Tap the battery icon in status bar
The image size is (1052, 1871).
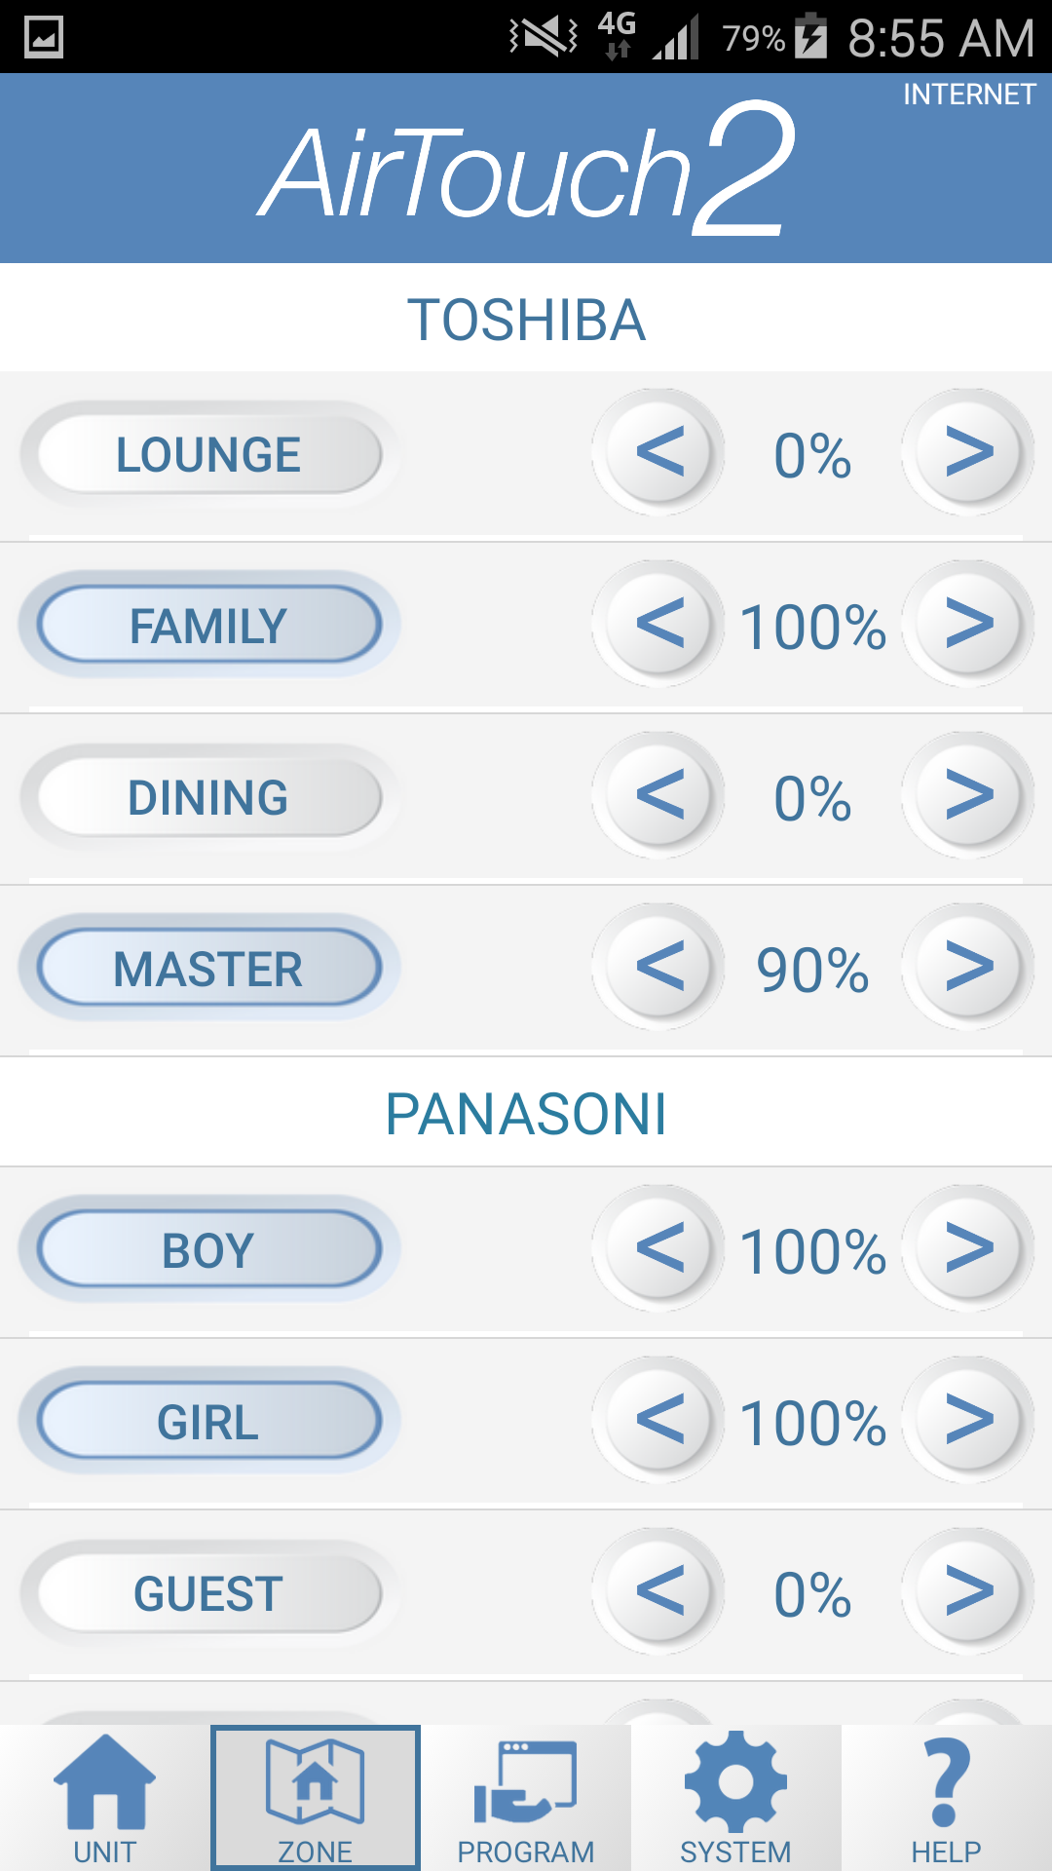tap(810, 37)
